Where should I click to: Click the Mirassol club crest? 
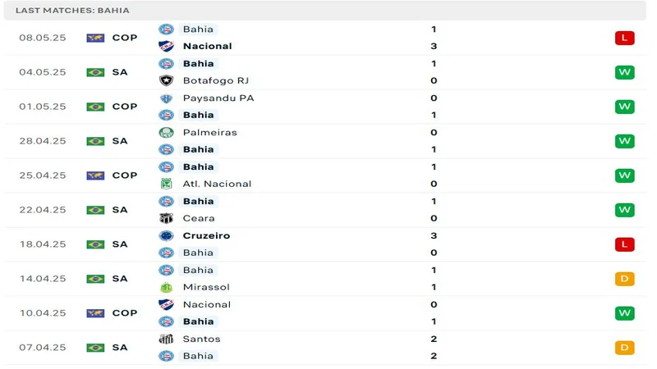click(x=166, y=287)
